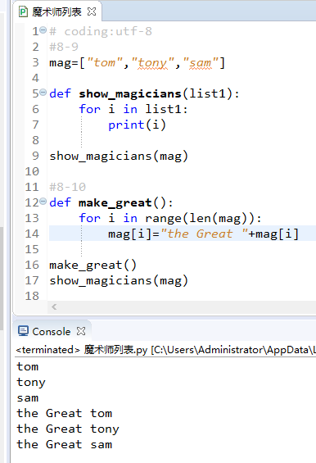
Task: Click the underlined "tony" string
Action: (152, 63)
